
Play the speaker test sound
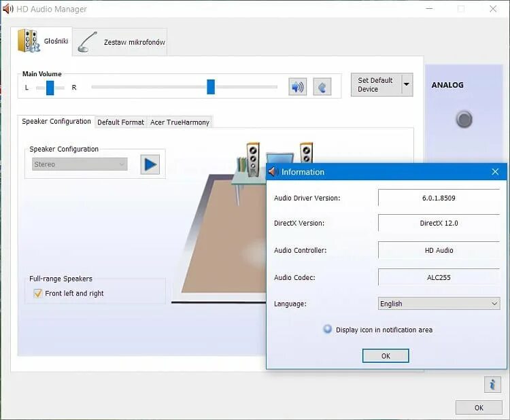[x=150, y=164]
